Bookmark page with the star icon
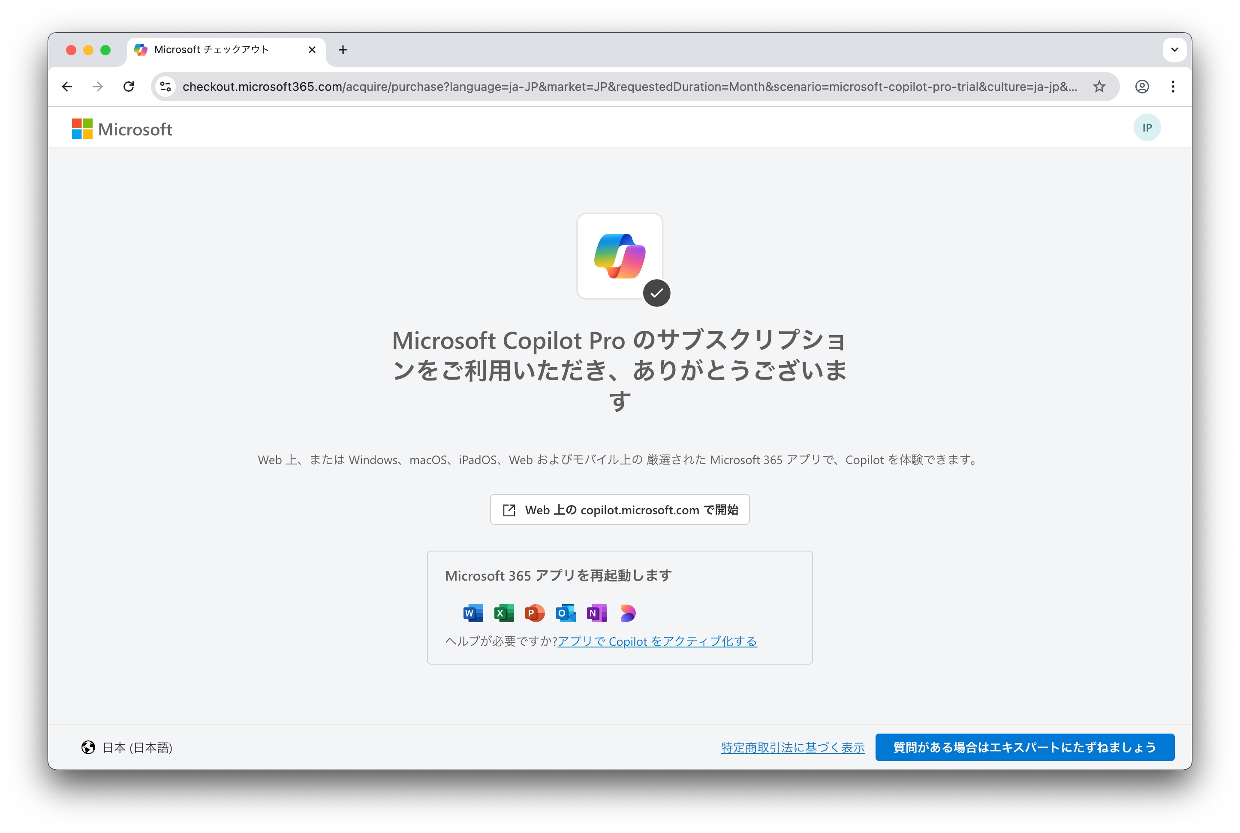This screenshot has width=1240, height=833. pyautogui.click(x=1099, y=87)
